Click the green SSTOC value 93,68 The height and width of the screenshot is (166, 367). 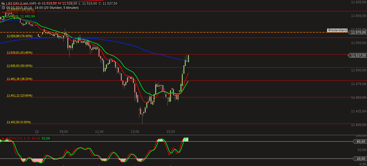(x=45, y=139)
